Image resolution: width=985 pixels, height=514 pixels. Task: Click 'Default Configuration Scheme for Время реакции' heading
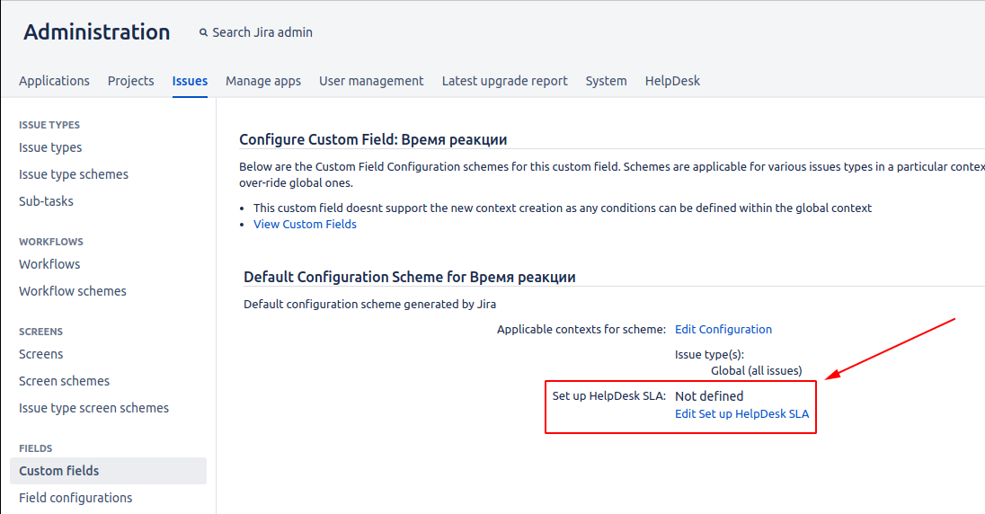coord(410,277)
